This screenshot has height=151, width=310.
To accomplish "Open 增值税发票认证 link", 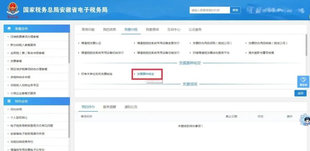I will 91,43.
